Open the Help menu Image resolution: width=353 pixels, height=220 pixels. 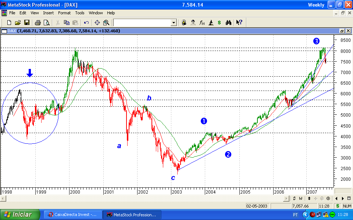[x=111, y=13]
